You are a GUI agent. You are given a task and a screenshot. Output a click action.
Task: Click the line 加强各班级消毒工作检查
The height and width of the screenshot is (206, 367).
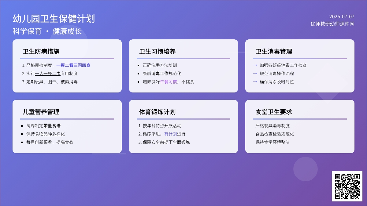(283, 65)
